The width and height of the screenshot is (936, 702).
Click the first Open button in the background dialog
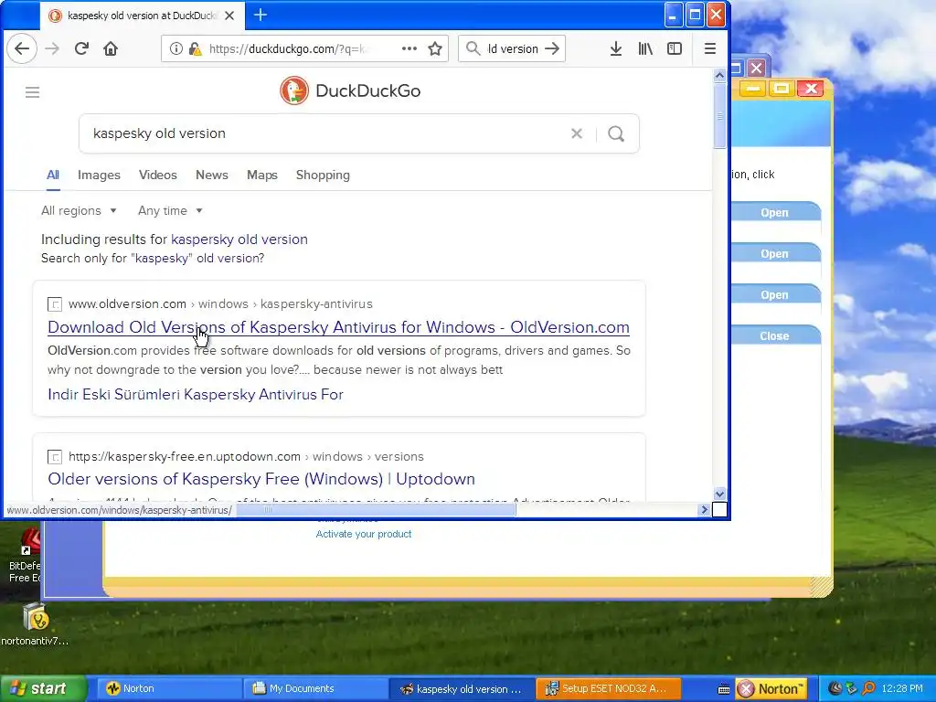(774, 212)
